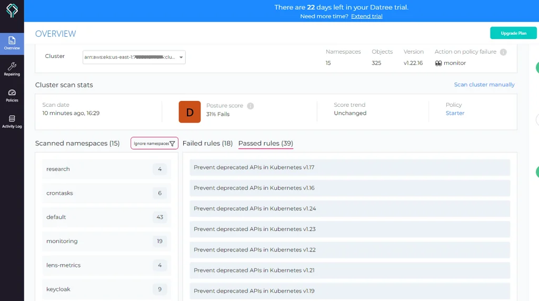Select the research namespace row
This screenshot has width=539, height=301.
pos(106,169)
